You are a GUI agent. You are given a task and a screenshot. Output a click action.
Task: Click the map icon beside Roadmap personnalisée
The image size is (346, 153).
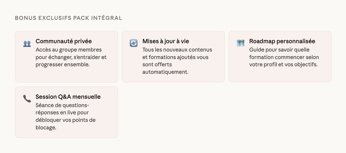coord(240,43)
